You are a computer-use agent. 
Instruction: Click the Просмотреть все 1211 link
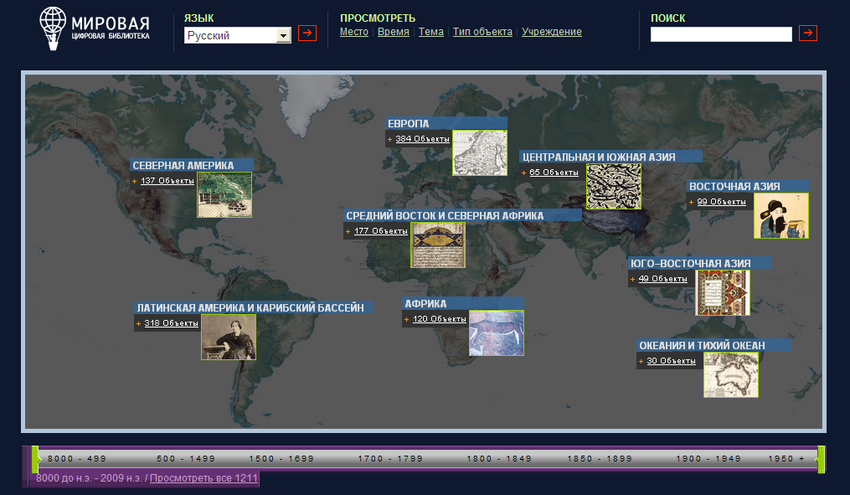click(203, 477)
